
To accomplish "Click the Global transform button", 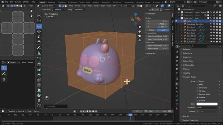I will click(x=151, y=30).
